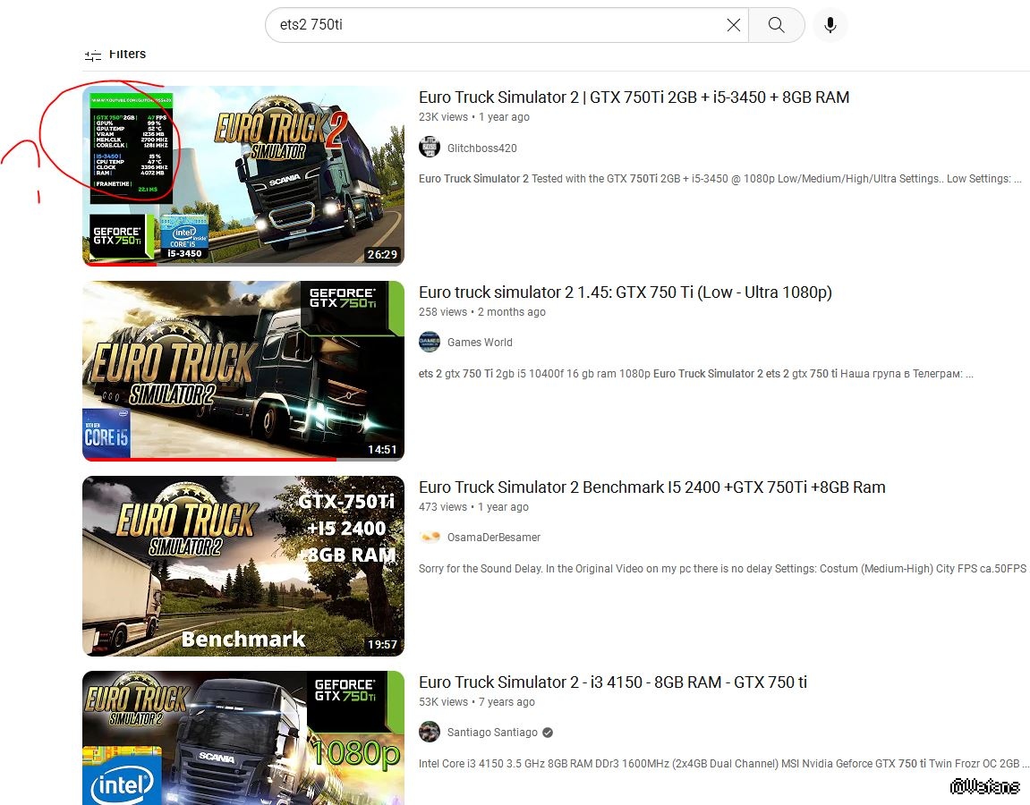Click '53K views • 7 years ago' metadata
This screenshot has height=805, width=1030.
point(477,702)
